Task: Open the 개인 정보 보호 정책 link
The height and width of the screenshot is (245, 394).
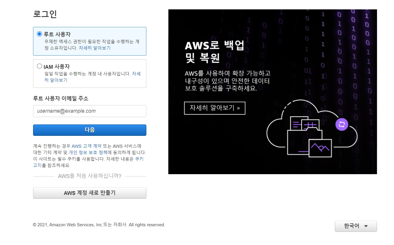Action: [88, 153]
